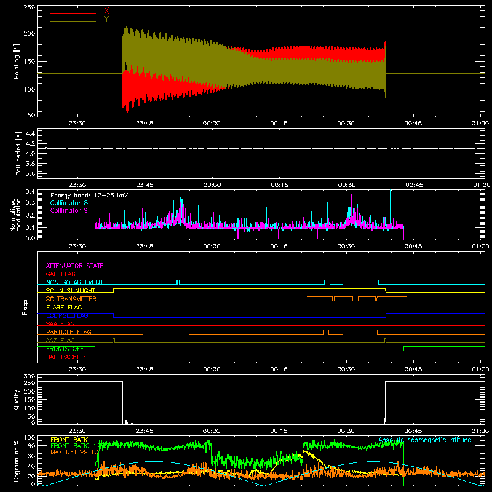
Task: Click the 300 tick on Quality axis
Action: coord(29,376)
